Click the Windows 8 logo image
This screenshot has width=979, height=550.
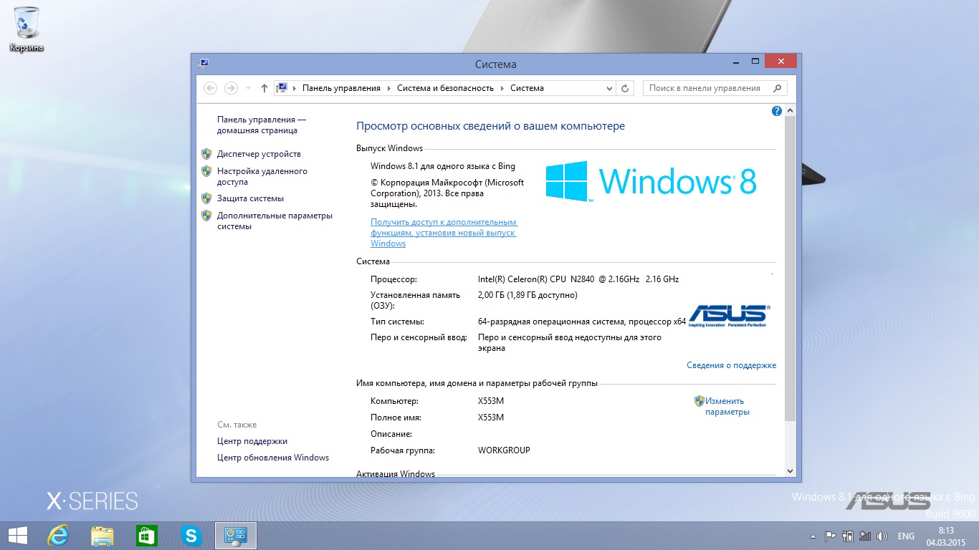pyautogui.click(x=651, y=181)
